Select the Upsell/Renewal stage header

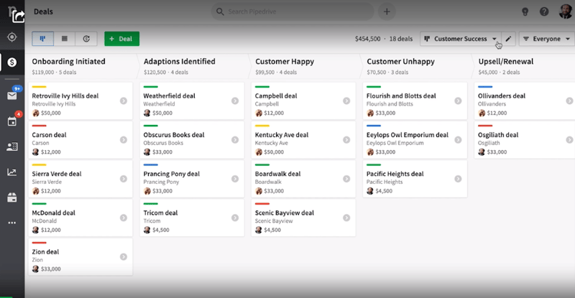point(506,62)
